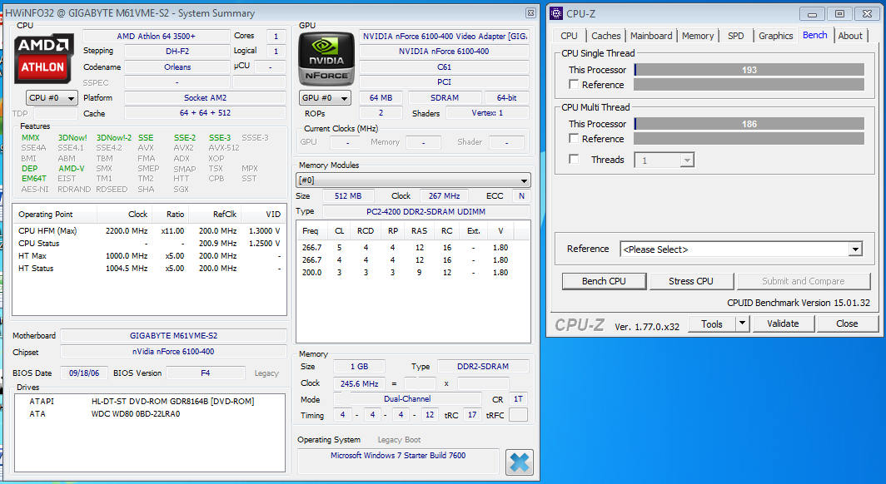Click Submit and Compare

tap(803, 281)
